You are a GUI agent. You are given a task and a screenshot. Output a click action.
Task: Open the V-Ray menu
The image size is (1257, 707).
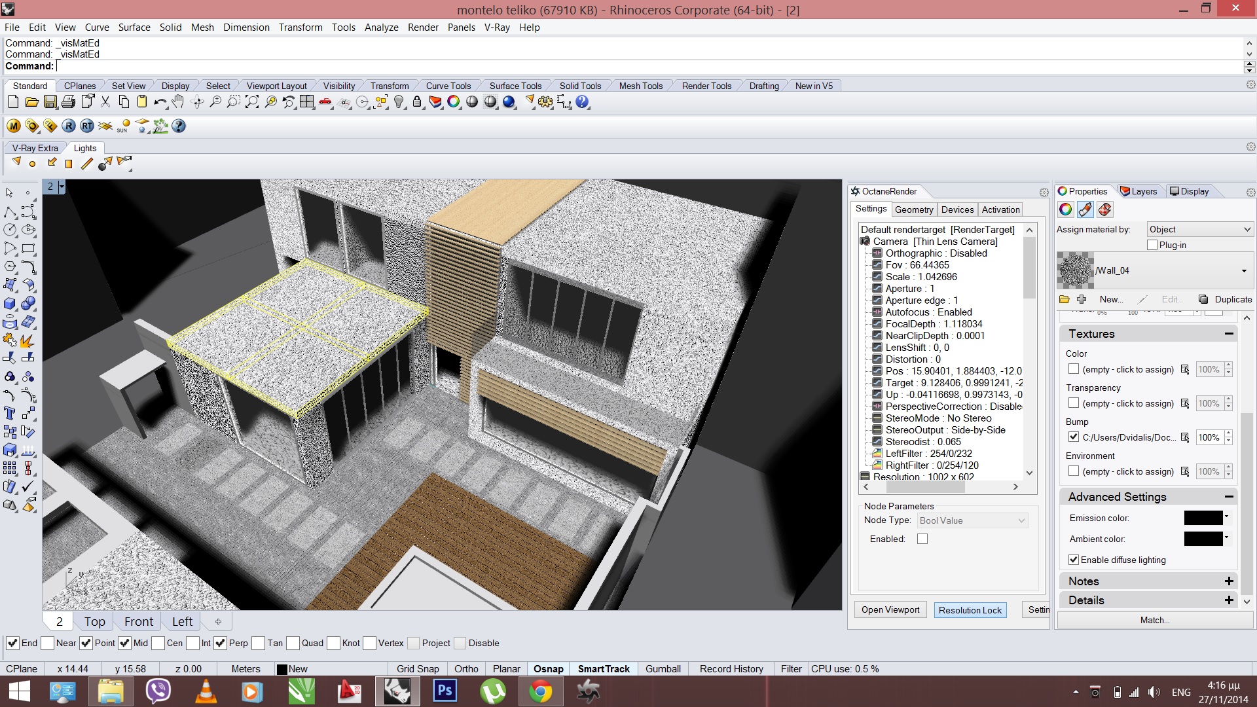(497, 27)
